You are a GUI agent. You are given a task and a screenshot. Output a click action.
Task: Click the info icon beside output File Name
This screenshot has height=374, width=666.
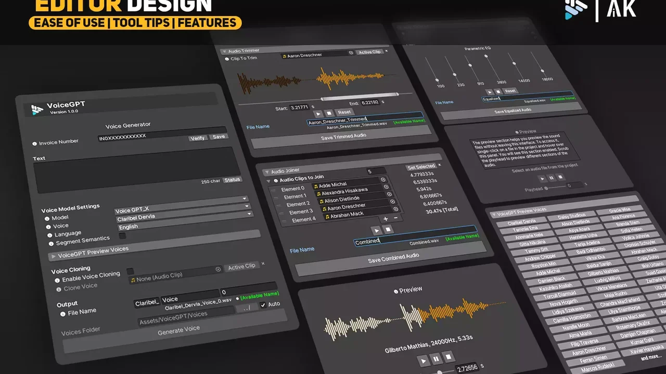point(63,314)
